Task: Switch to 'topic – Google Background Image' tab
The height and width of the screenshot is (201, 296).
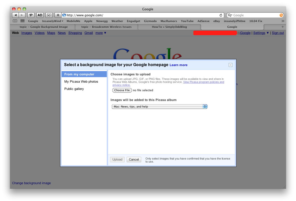Action: (x=44, y=27)
